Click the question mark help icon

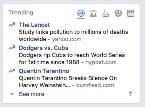point(131,94)
